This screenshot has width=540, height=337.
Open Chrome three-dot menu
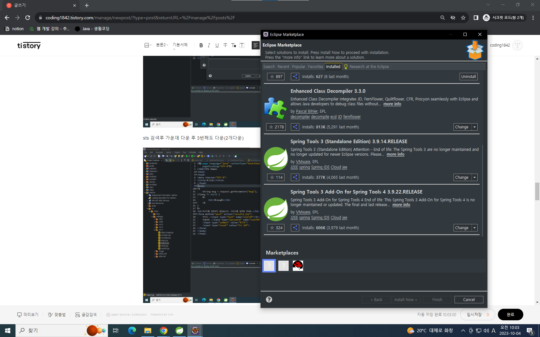pyautogui.click(x=533, y=18)
